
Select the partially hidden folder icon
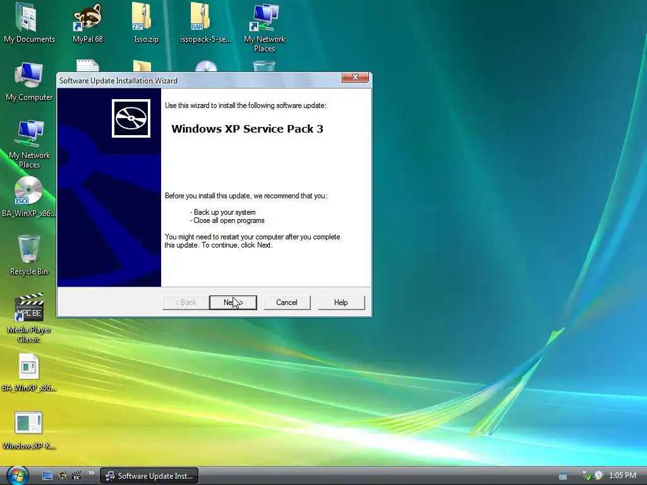point(142,66)
